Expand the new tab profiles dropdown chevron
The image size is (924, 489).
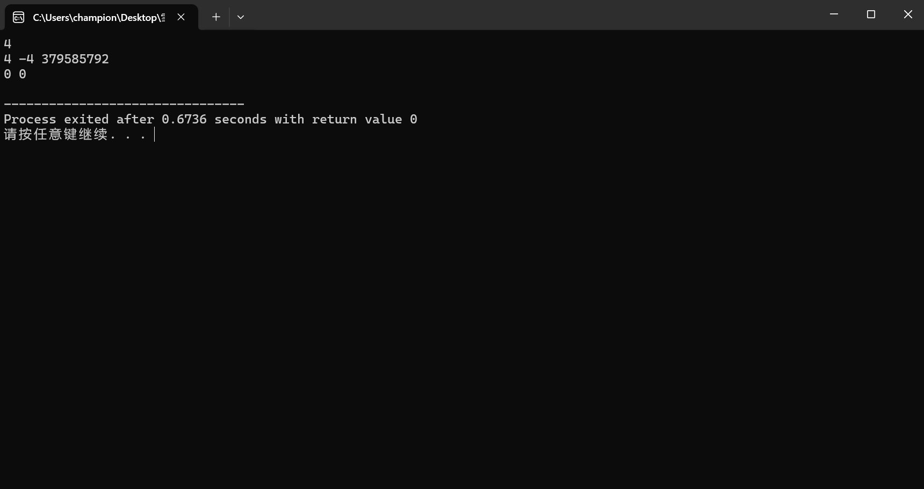click(x=241, y=17)
